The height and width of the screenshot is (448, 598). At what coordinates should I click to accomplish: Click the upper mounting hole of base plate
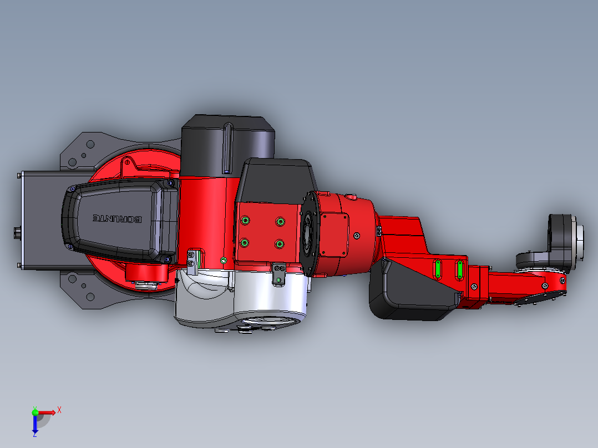click(x=90, y=144)
